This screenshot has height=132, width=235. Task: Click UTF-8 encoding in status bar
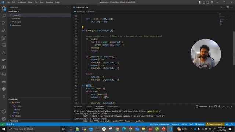point(184,124)
